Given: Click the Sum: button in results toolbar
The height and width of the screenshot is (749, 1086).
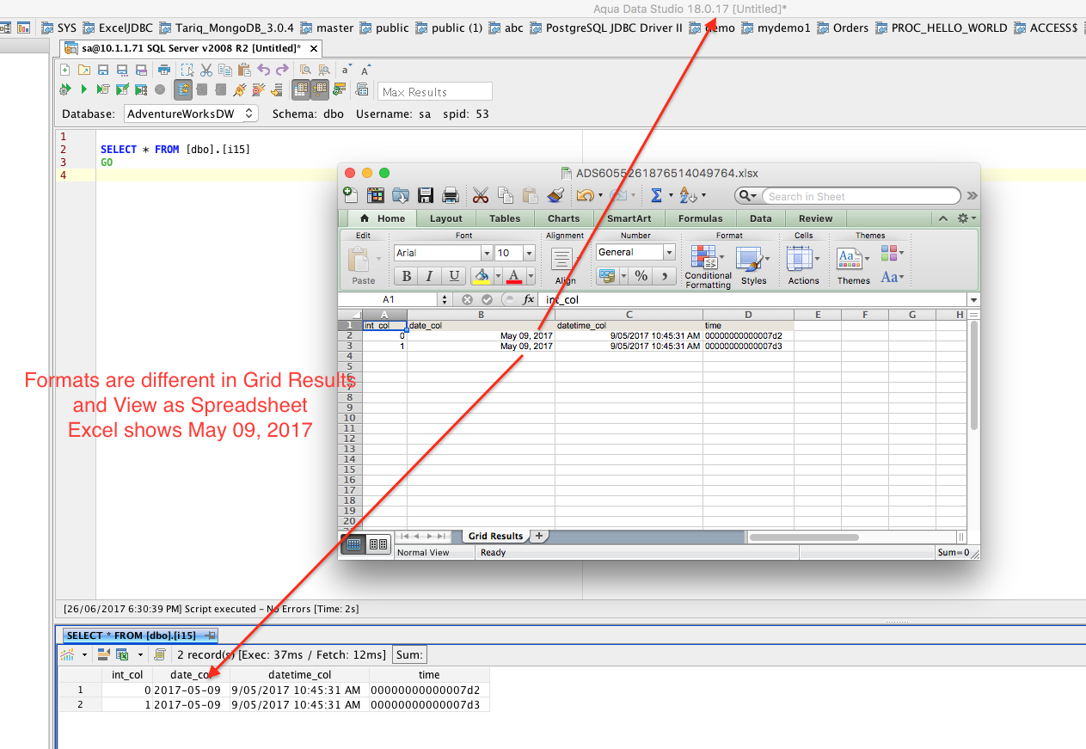Looking at the screenshot, I should 408,654.
